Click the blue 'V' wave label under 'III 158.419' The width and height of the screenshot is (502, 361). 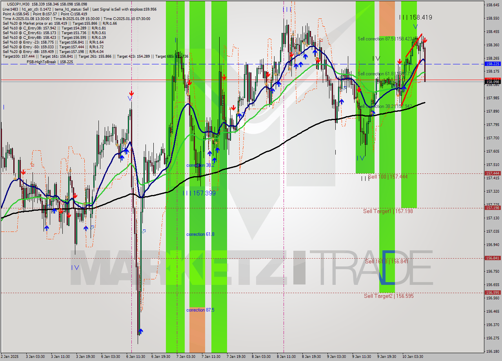click(415, 27)
